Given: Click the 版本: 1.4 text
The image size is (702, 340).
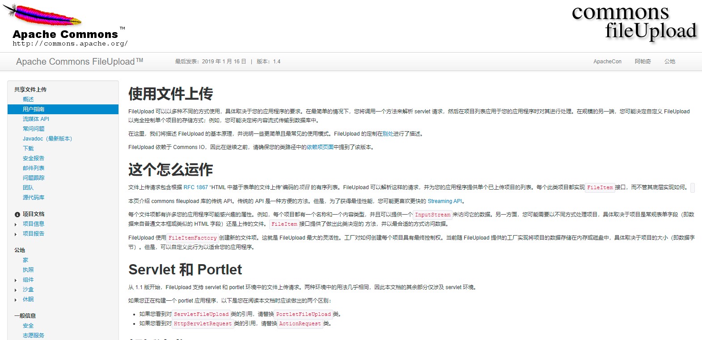Looking at the screenshot, I should 268,62.
